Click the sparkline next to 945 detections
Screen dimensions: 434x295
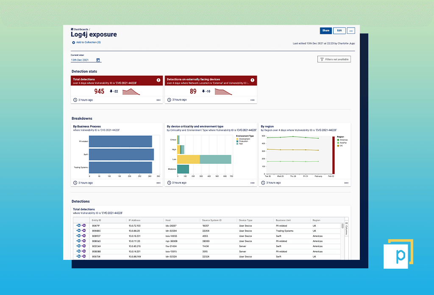pos(131,91)
